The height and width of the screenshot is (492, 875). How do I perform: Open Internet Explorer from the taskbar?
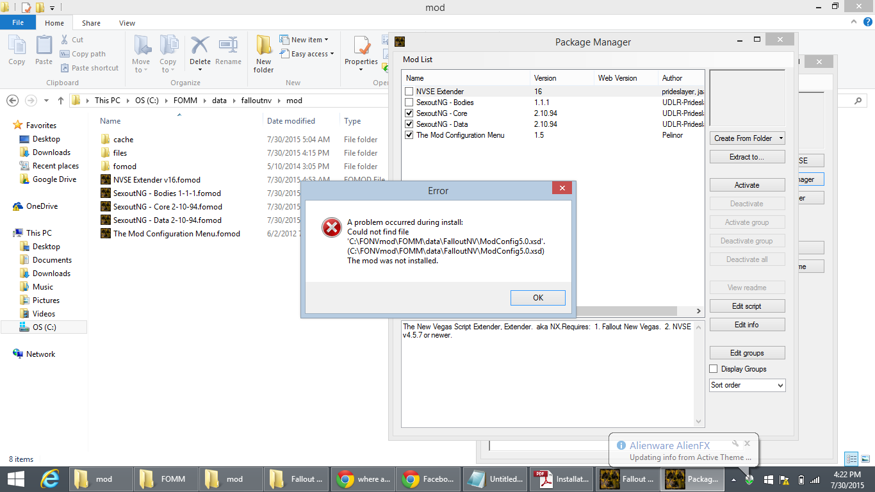50,479
